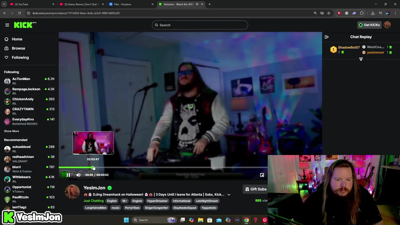Click the Gift Subs button
This screenshot has width=400, height=225.
[255, 189]
